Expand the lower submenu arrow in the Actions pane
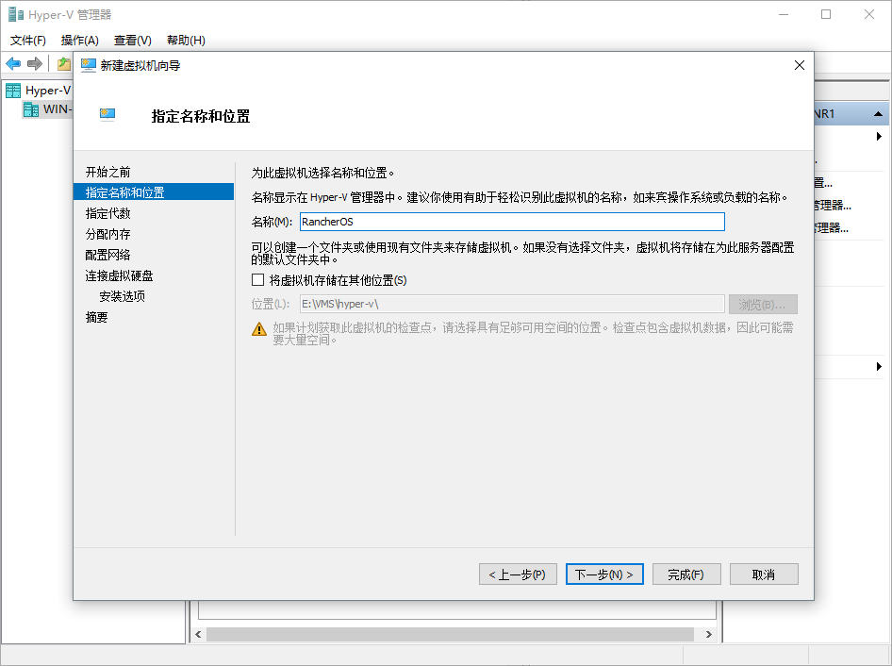This screenshot has width=892, height=666. (x=879, y=366)
